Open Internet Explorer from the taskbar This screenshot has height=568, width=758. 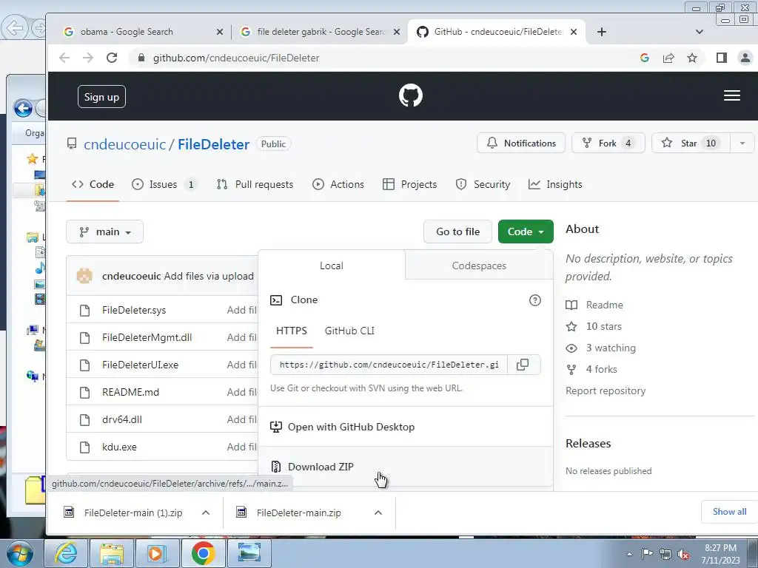[66, 553]
